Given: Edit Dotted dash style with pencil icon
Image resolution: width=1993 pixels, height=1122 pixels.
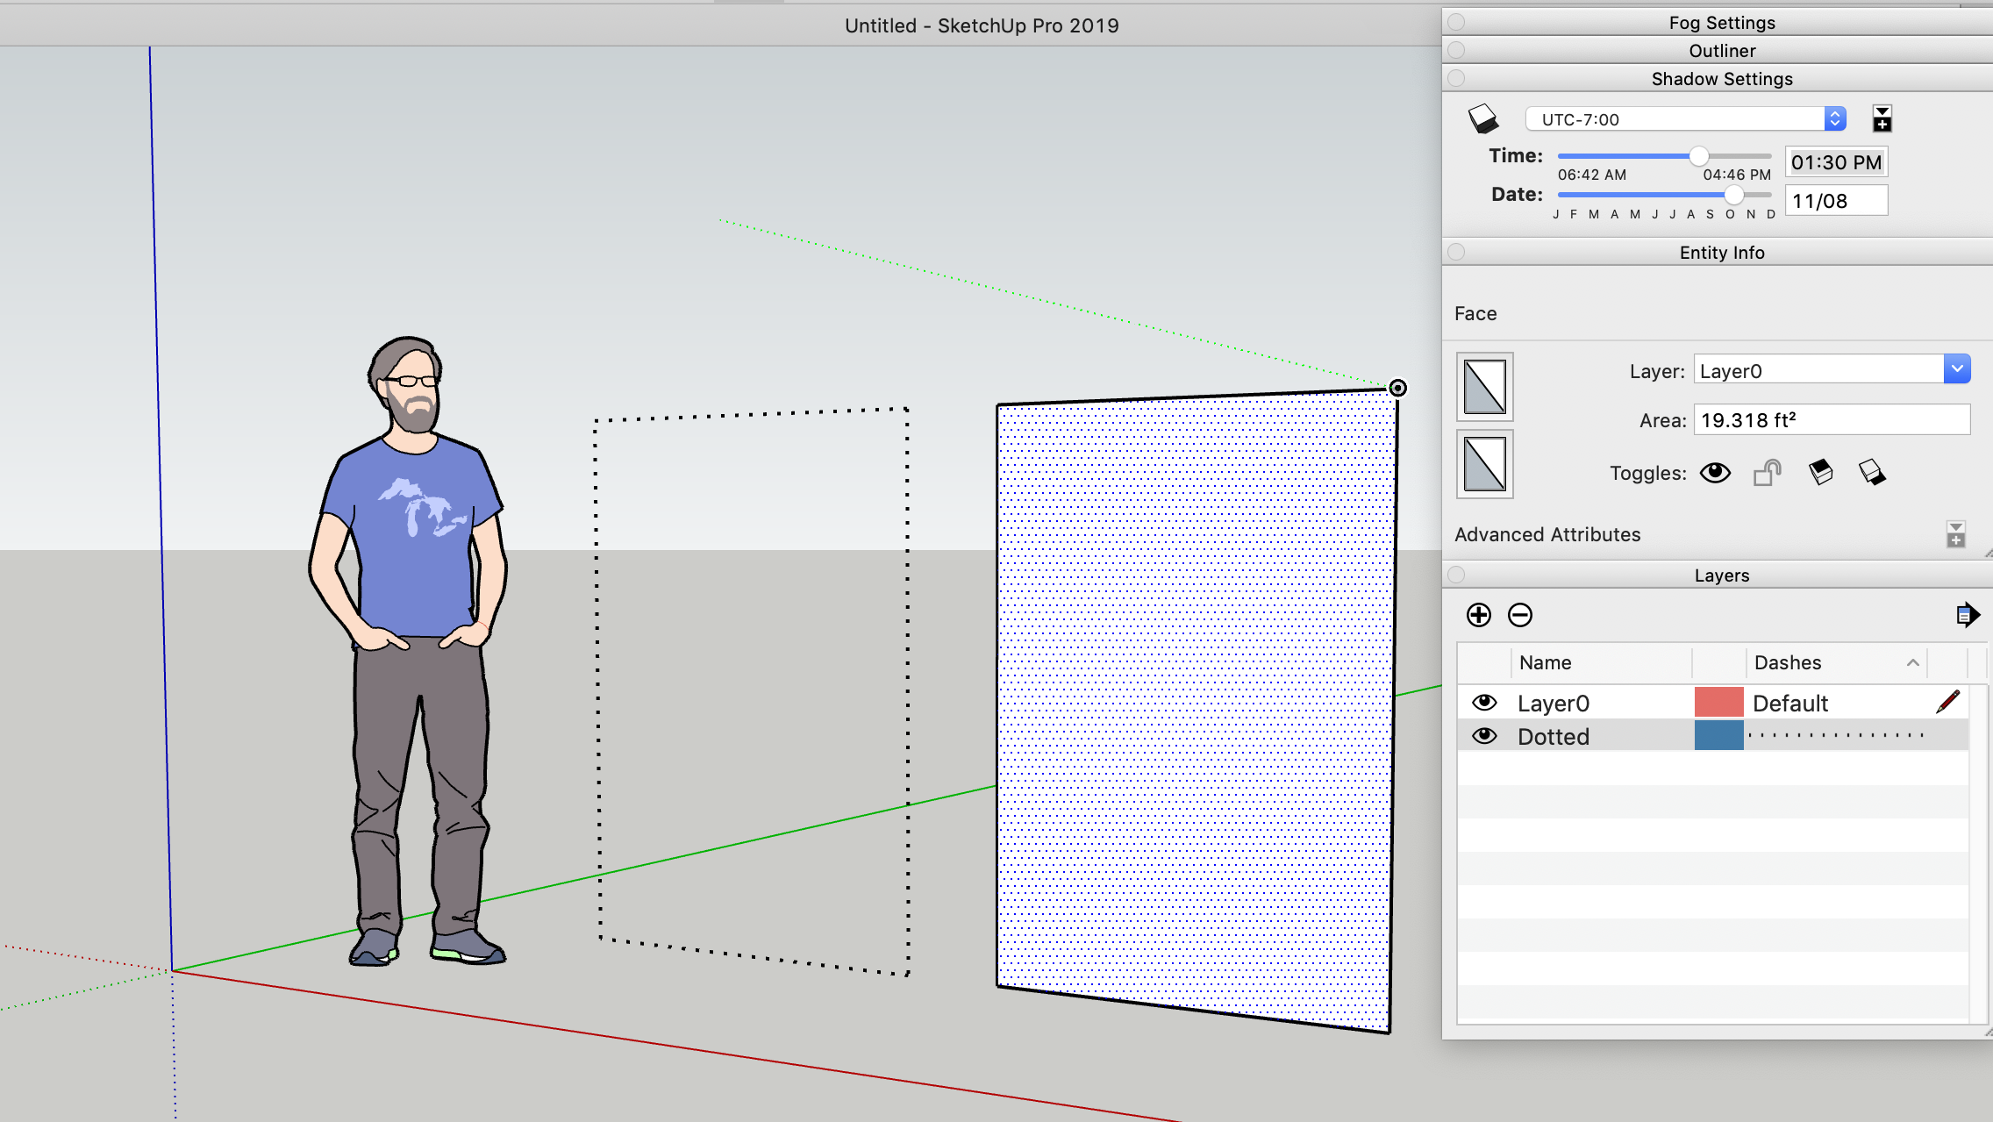Looking at the screenshot, I should pyautogui.click(x=1948, y=701).
